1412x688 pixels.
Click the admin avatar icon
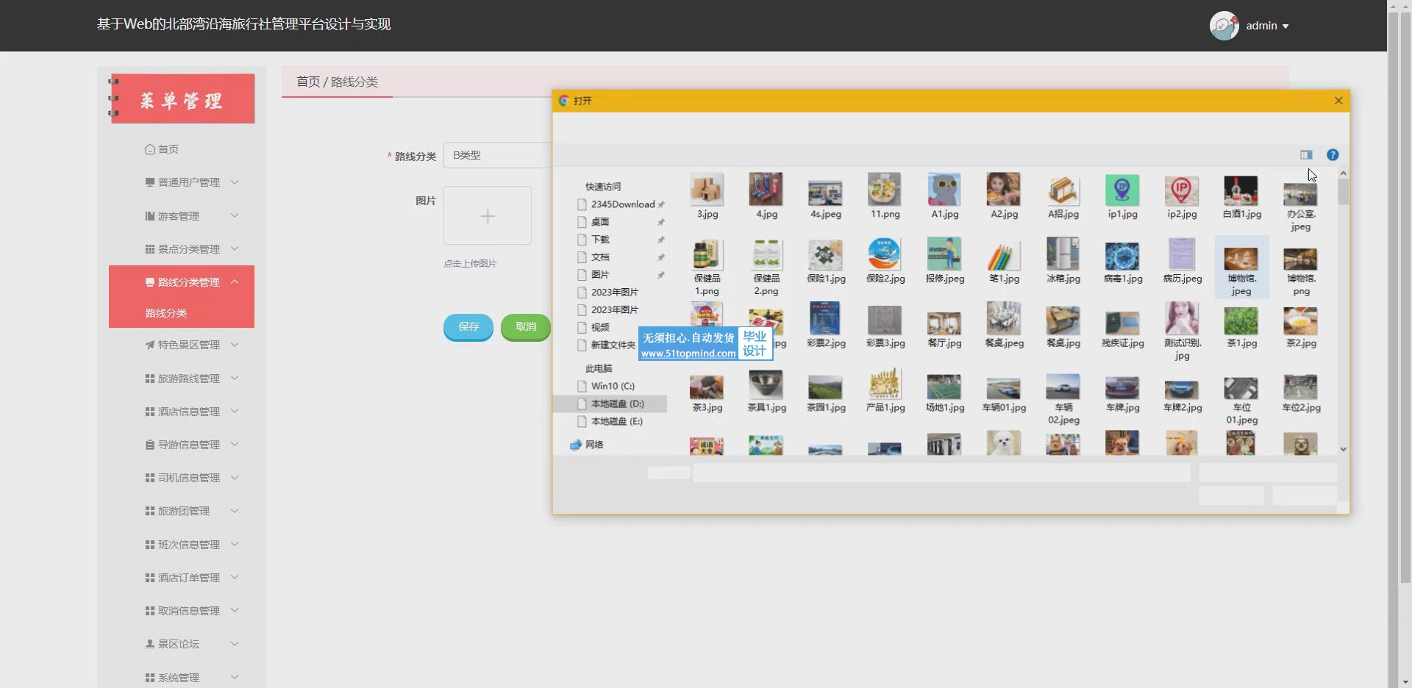click(x=1224, y=26)
